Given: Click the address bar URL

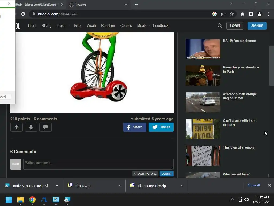Looking at the screenshot, I should [58, 14].
